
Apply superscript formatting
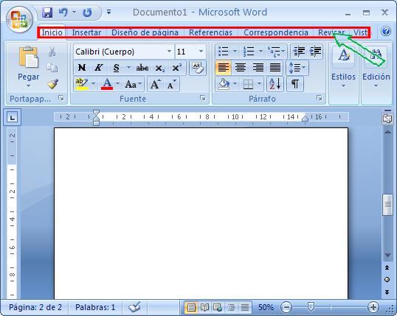click(176, 68)
